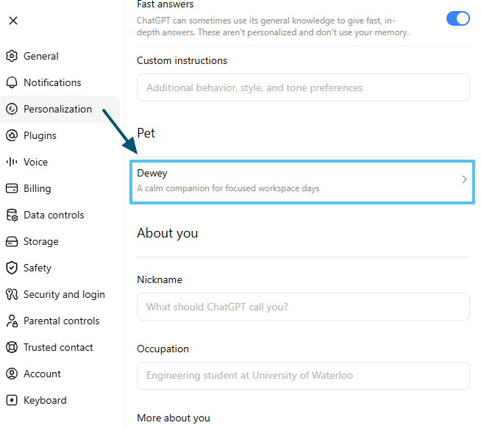481x428 pixels.
Task: Click the Data controls database icon
Action: [12, 215]
